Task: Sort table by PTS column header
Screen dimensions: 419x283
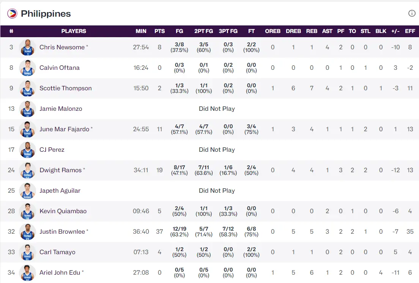Action: click(159, 31)
